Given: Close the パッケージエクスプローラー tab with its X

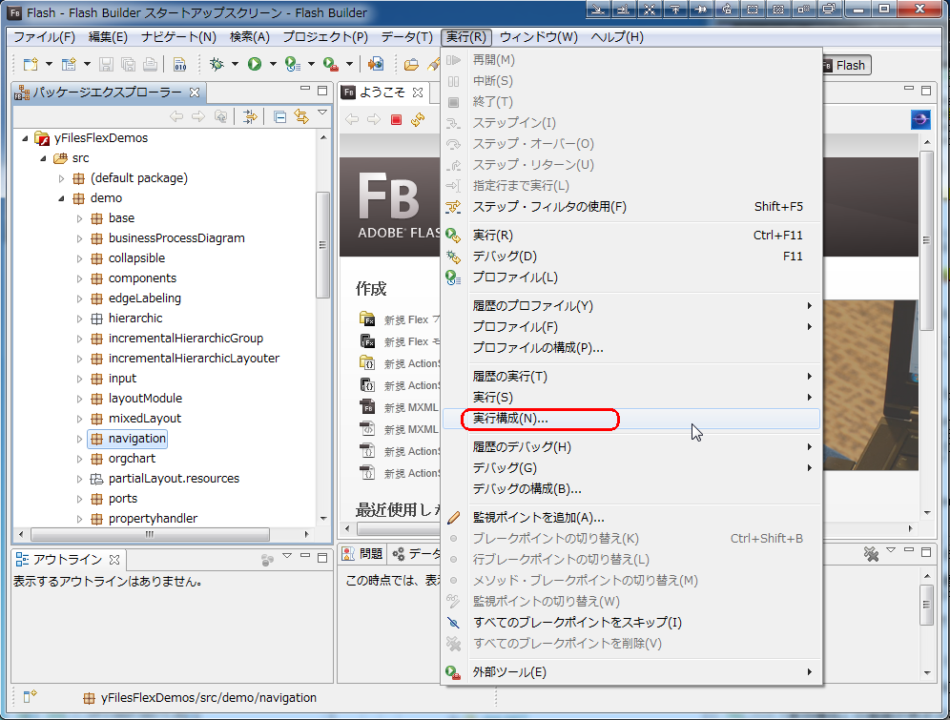Looking at the screenshot, I should pyautogui.click(x=195, y=93).
